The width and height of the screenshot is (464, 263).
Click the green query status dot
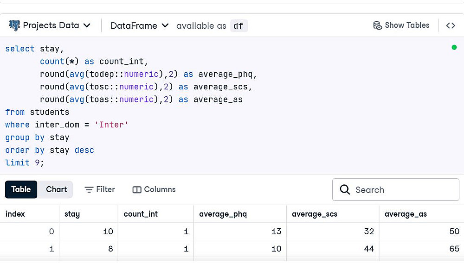[454, 47]
